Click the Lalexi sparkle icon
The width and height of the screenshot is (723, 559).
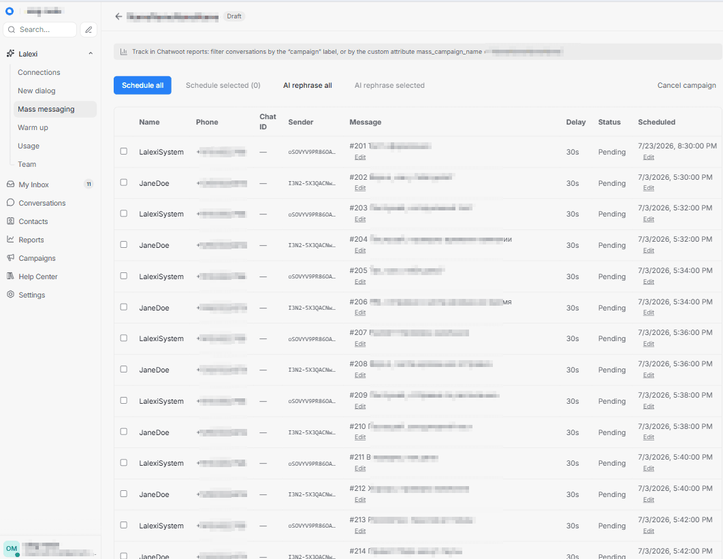tap(11, 54)
